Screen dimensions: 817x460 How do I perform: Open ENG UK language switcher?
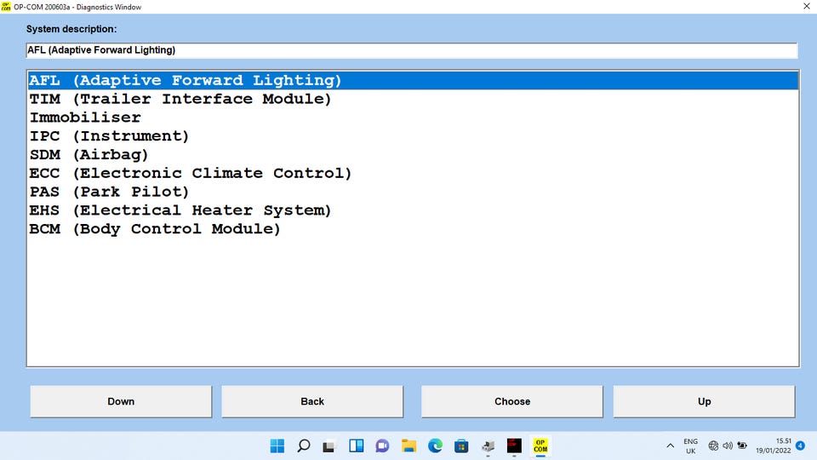pyautogui.click(x=690, y=446)
